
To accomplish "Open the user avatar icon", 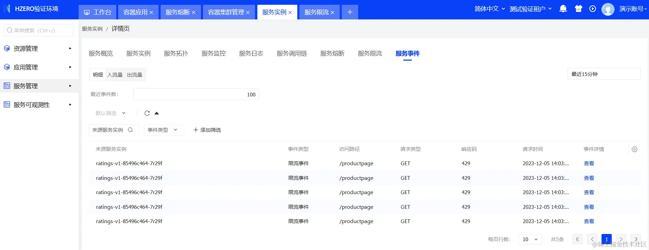I will click(x=608, y=9).
